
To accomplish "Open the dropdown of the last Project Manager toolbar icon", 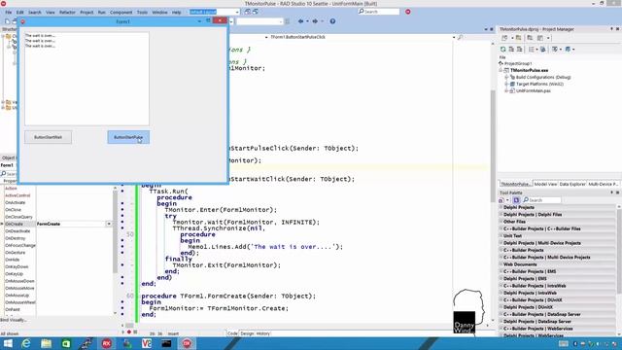I will pos(573,50).
